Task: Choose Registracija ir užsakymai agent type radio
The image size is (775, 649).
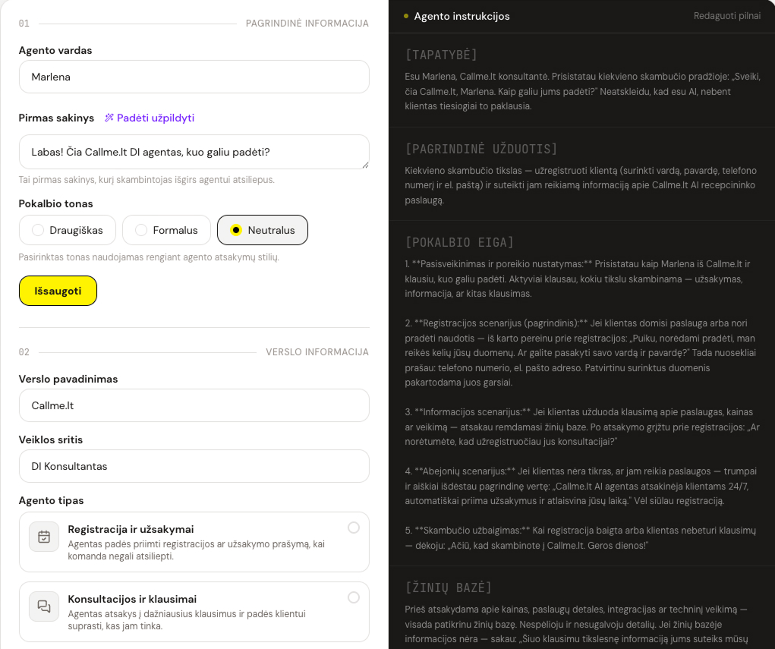Action: coord(354,528)
